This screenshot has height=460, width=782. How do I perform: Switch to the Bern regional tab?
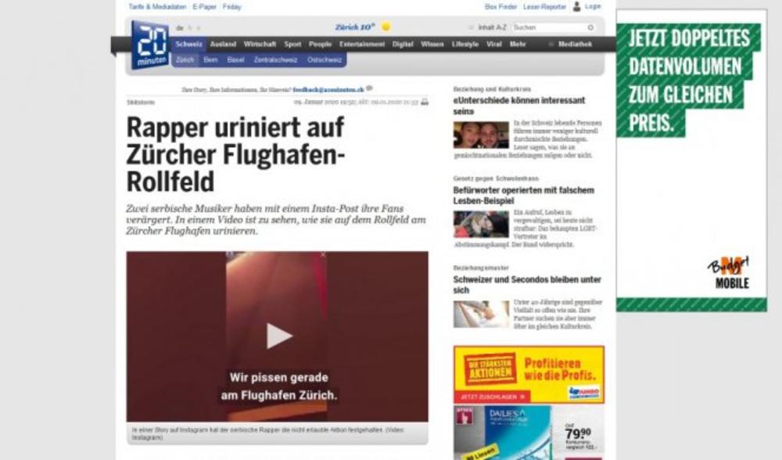point(210,59)
